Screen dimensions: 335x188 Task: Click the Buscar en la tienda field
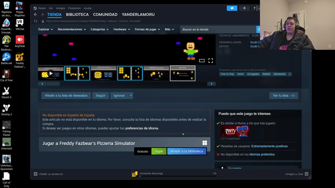(x=218, y=29)
